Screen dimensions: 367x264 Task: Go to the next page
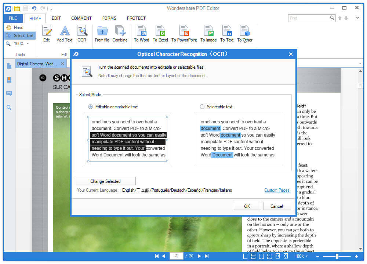(x=199, y=256)
